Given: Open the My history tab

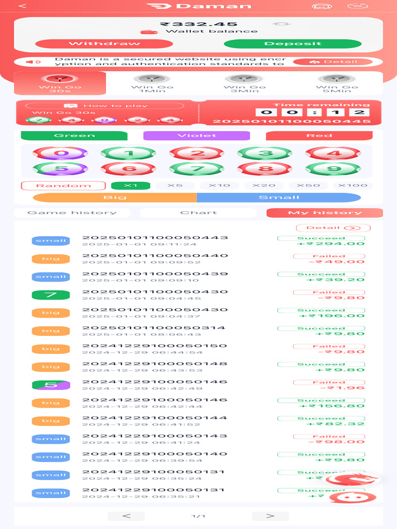Looking at the screenshot, I should pos(325,212).
